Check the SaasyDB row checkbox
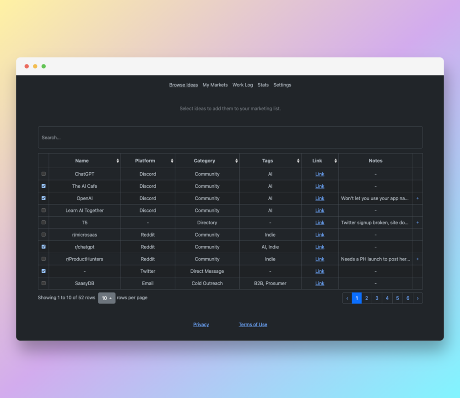 coord(43,283)
